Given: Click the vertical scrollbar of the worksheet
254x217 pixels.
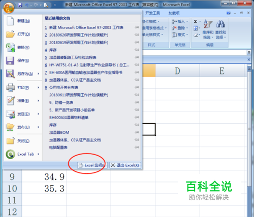Looking at the screenshot, I should pyautogui.click(x=249, y=128).
